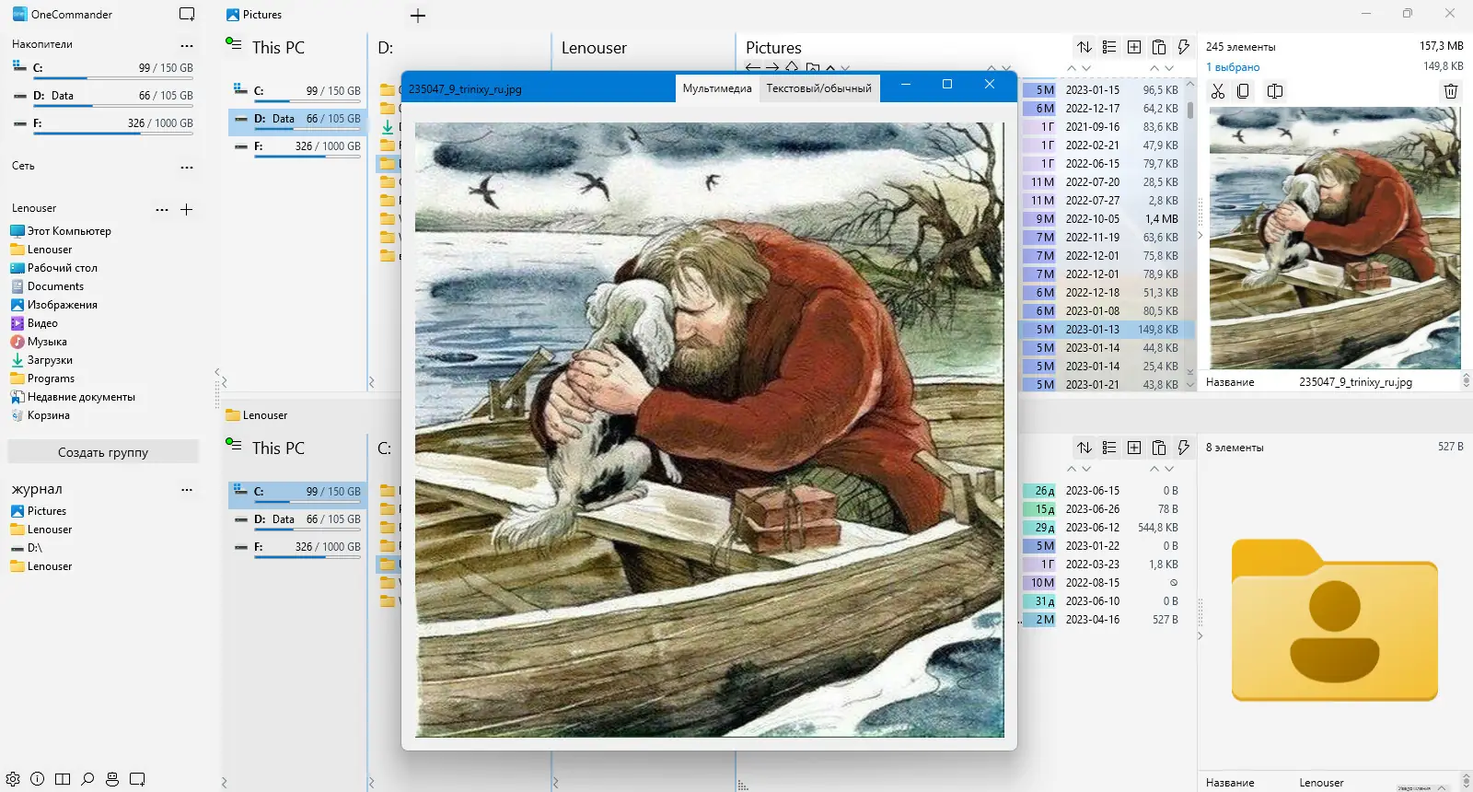Select D: Data drive in Накопители
The width and height of the screenshot is (1473, 792).
coord(103,97)
